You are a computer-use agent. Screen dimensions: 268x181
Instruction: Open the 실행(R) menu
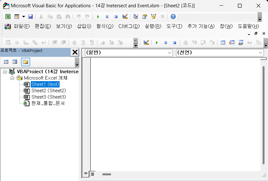click(x=153, y=26)
